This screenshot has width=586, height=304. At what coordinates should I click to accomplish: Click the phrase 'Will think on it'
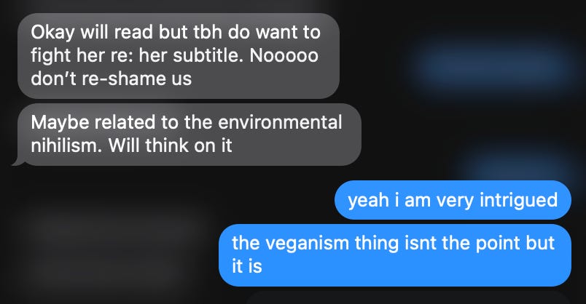[x=170, y=145]
